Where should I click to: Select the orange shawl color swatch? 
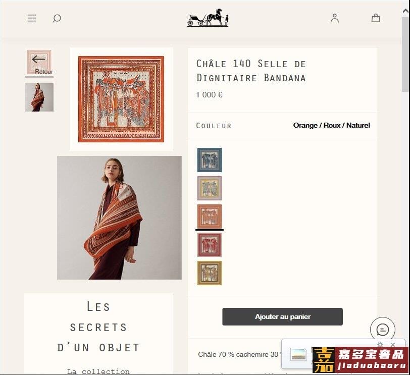click(209, 217)
